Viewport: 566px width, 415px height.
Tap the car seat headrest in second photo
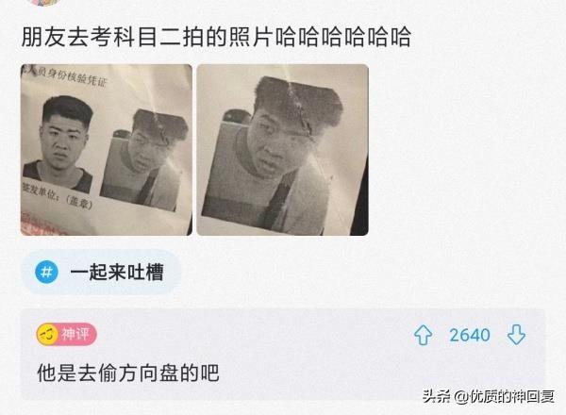[x=236, y=117]
